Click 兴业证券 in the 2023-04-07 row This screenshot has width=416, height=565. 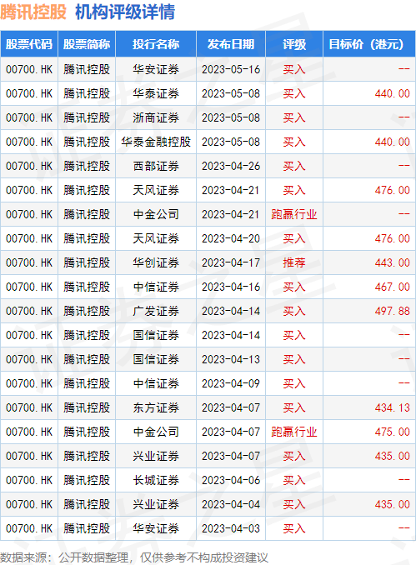(x=156, y=456)
